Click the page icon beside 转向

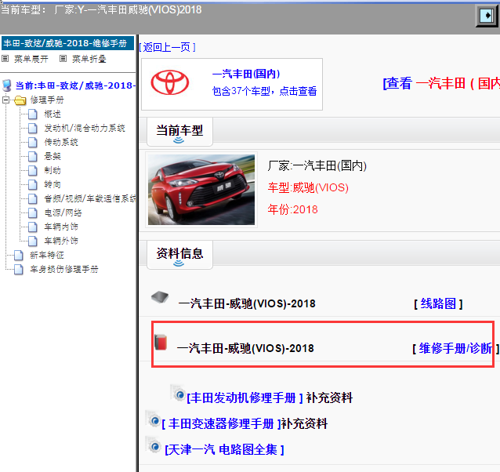click(x=33, y=184)
